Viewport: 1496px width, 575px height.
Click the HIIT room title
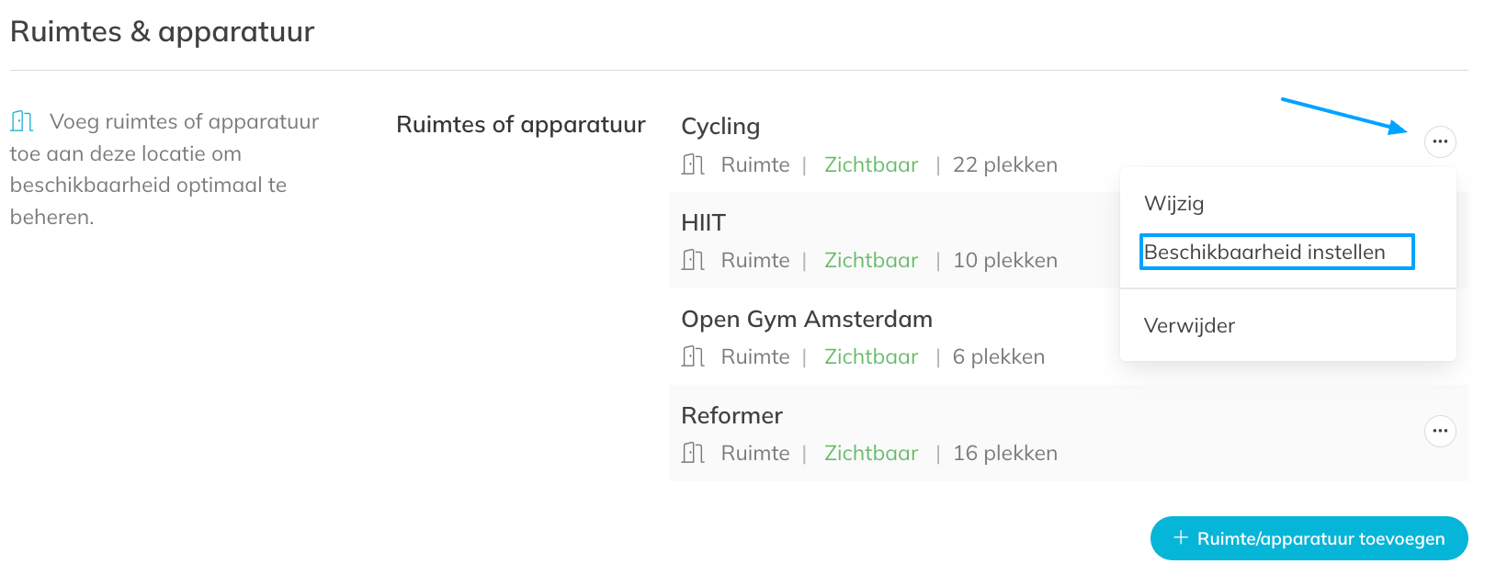(x=704, y=223)
